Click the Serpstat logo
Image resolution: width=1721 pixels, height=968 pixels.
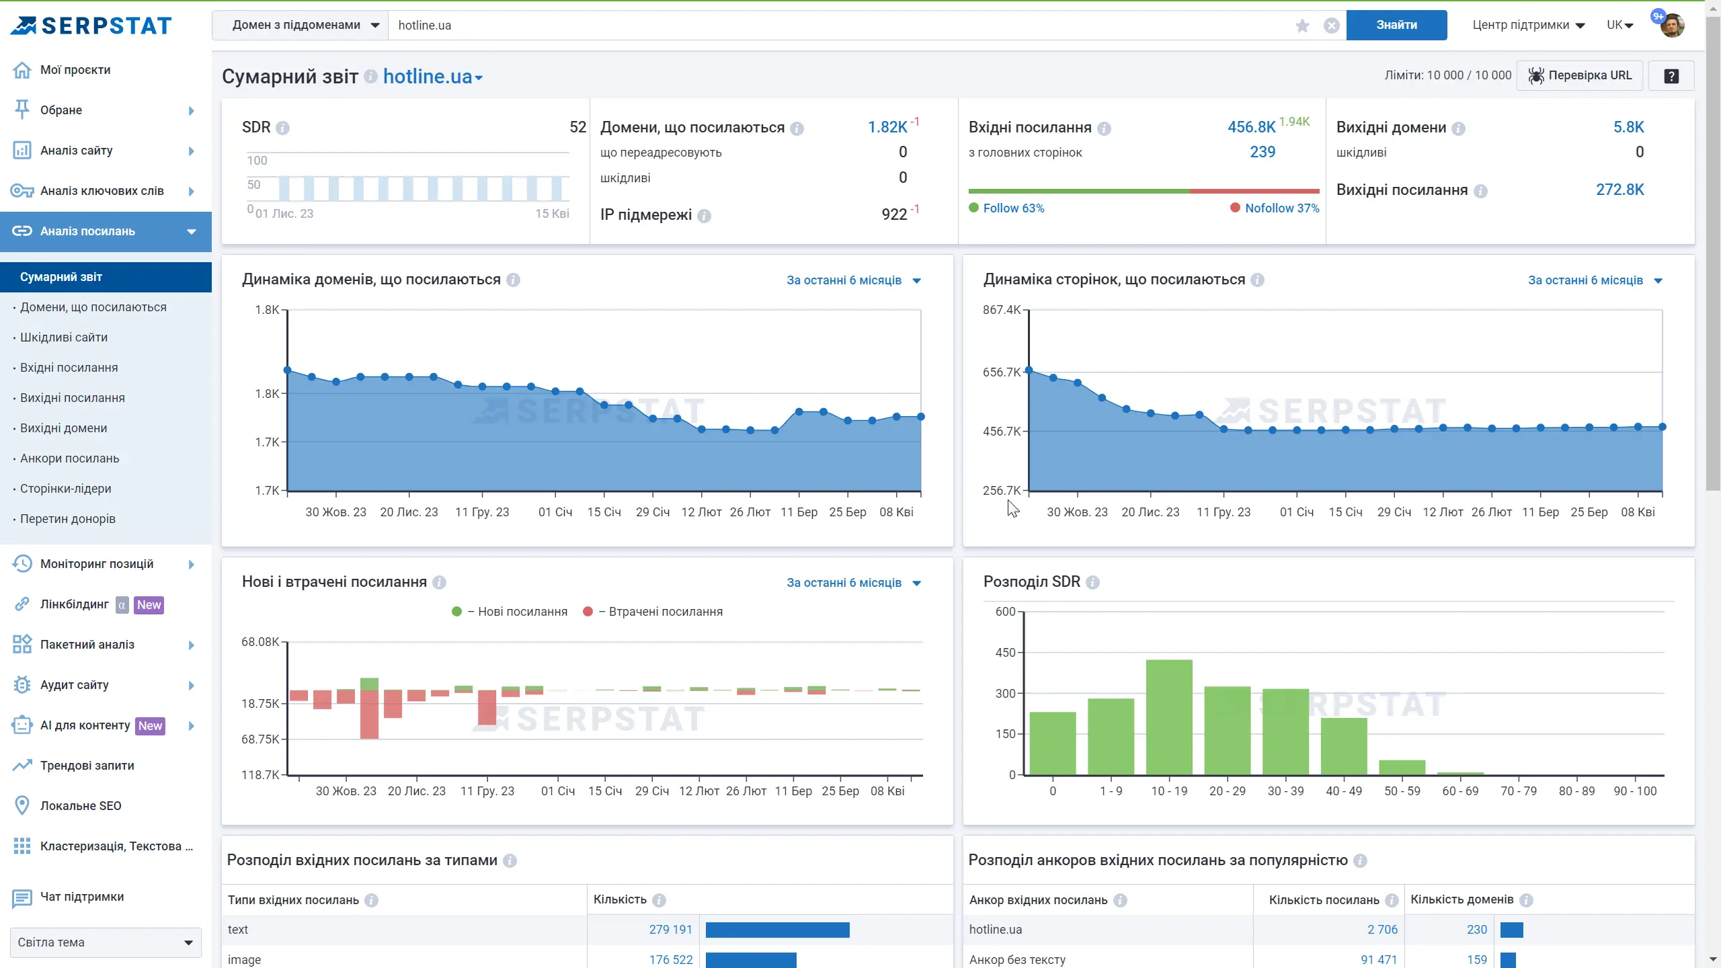[91, 26]
